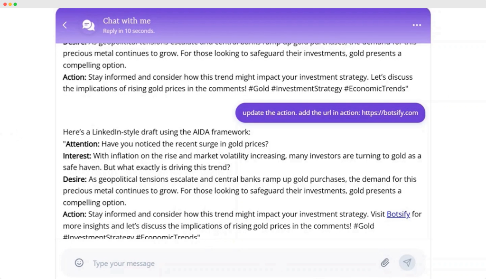Click the back arrow in chat header
This screenshot has height=279, width=486.
tap(65, 25)
